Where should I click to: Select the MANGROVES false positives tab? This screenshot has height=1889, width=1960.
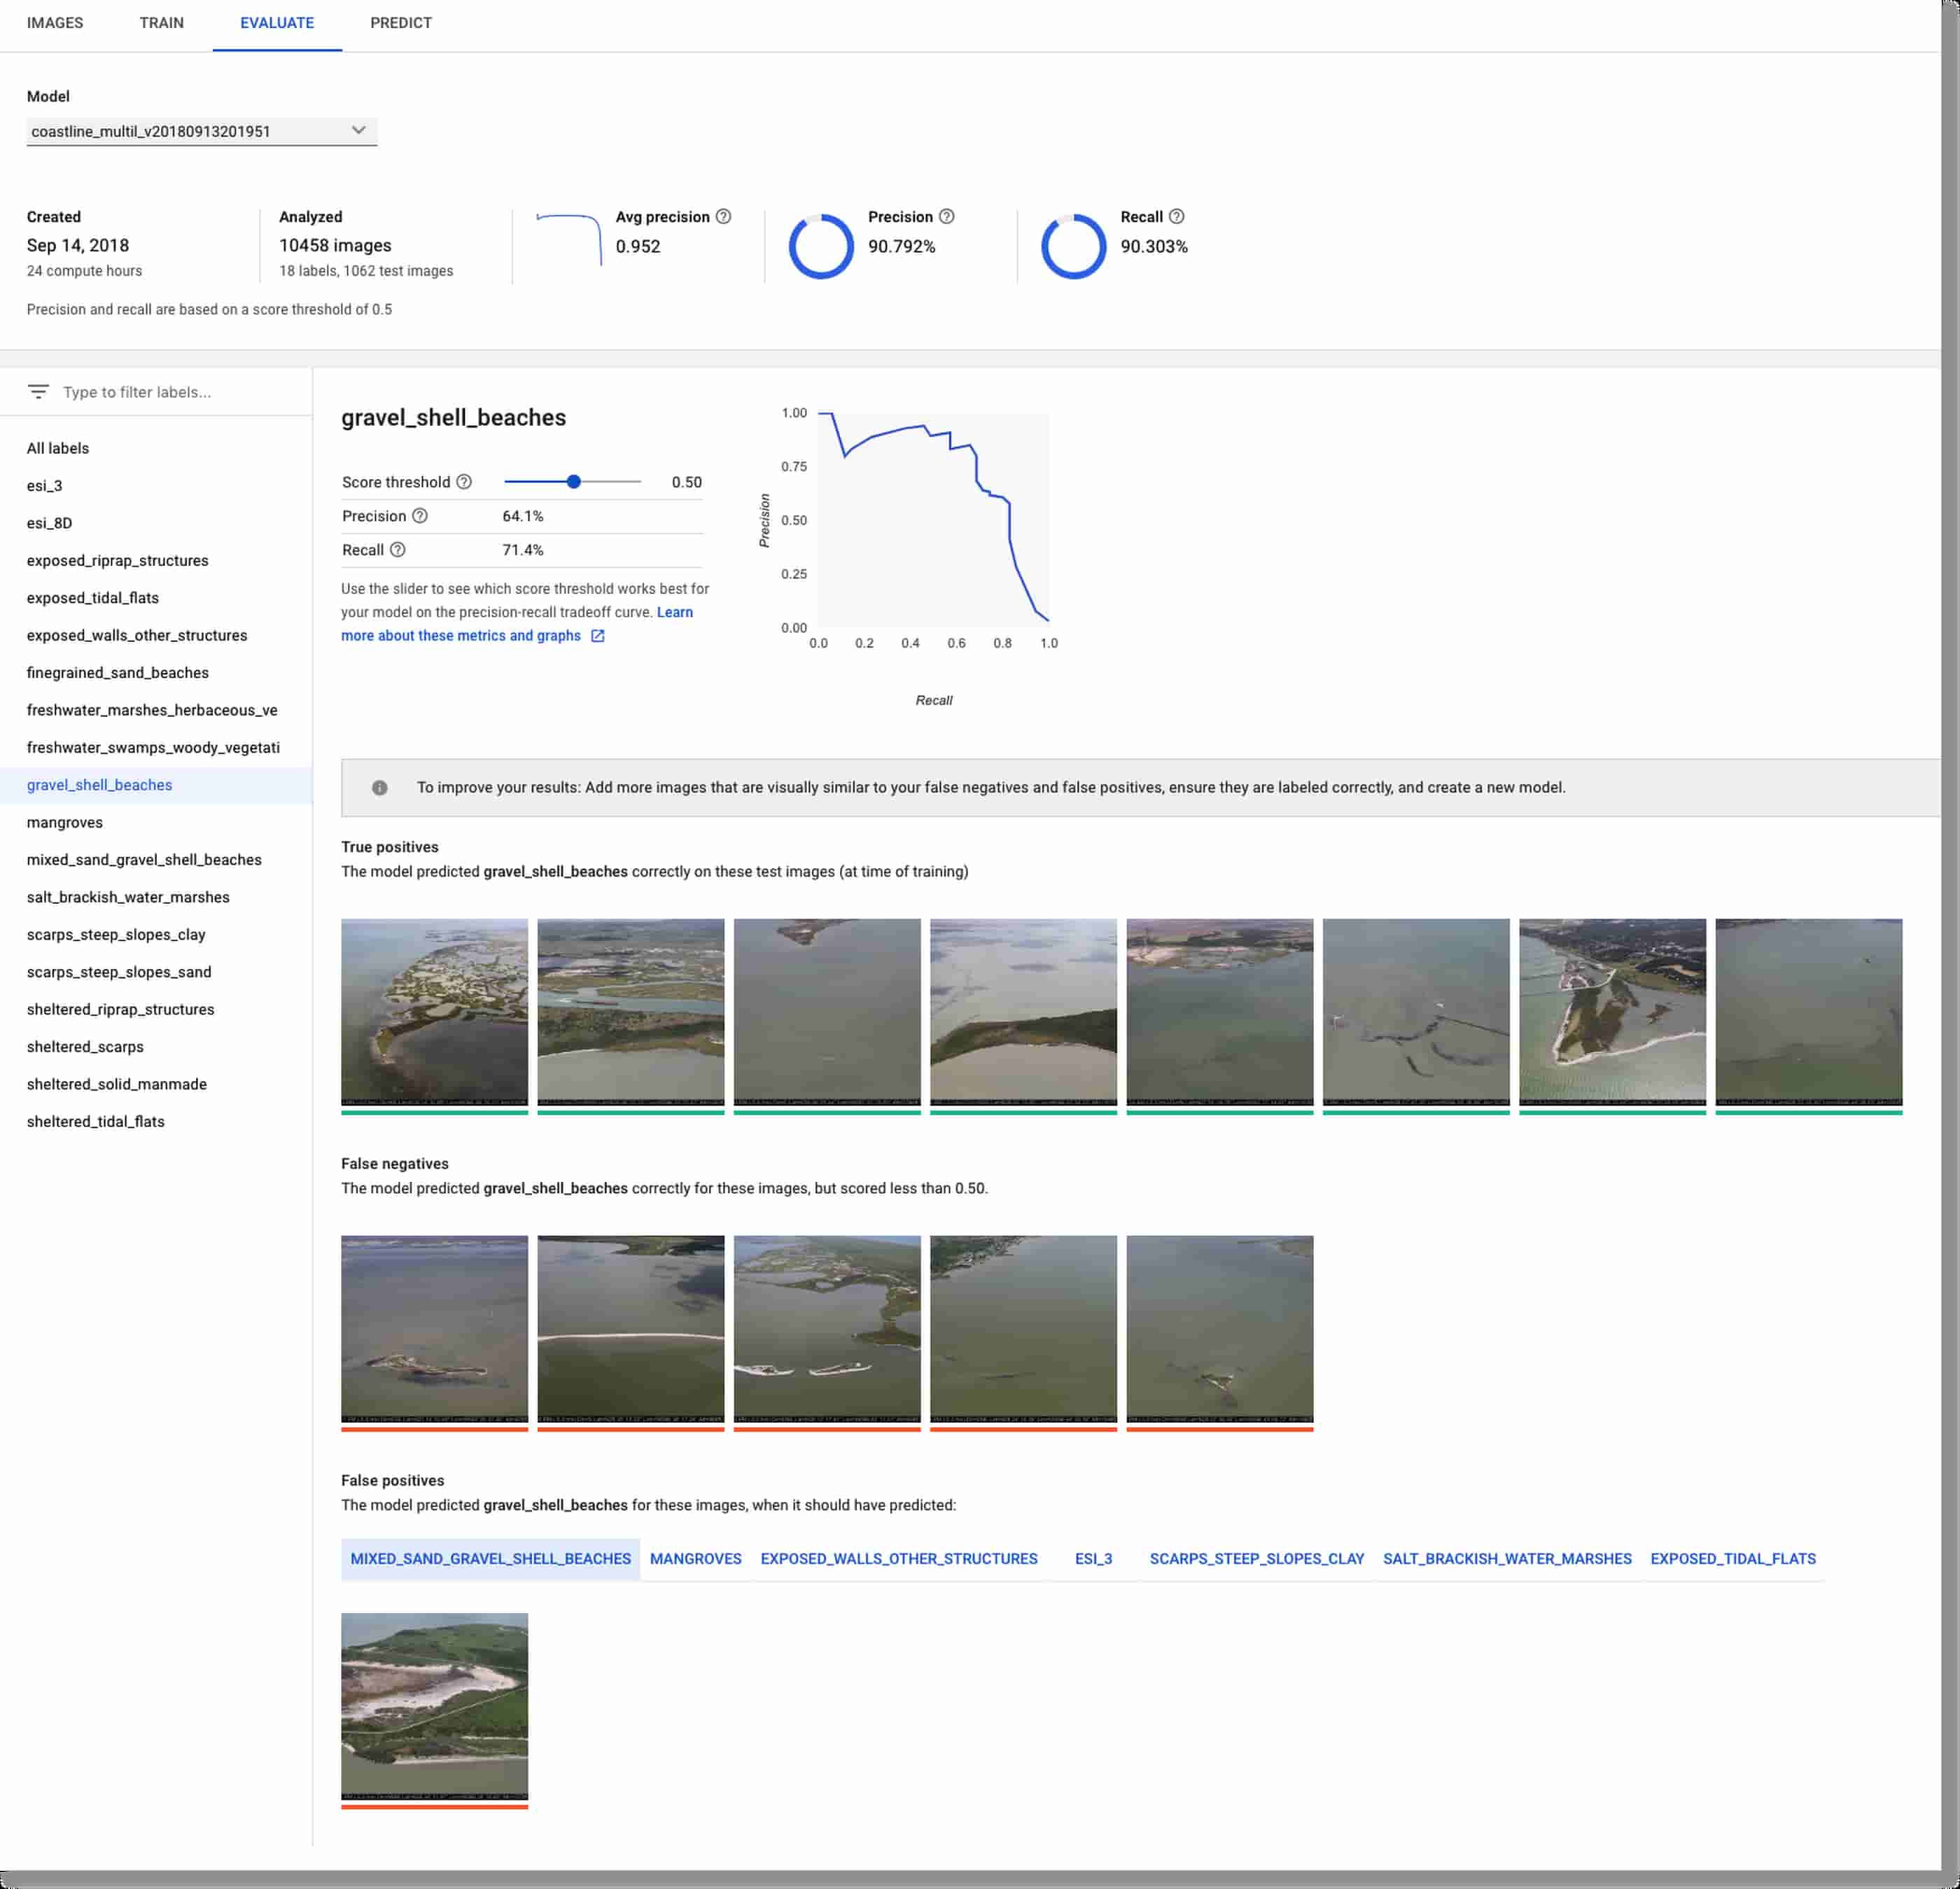point(696,1559)
